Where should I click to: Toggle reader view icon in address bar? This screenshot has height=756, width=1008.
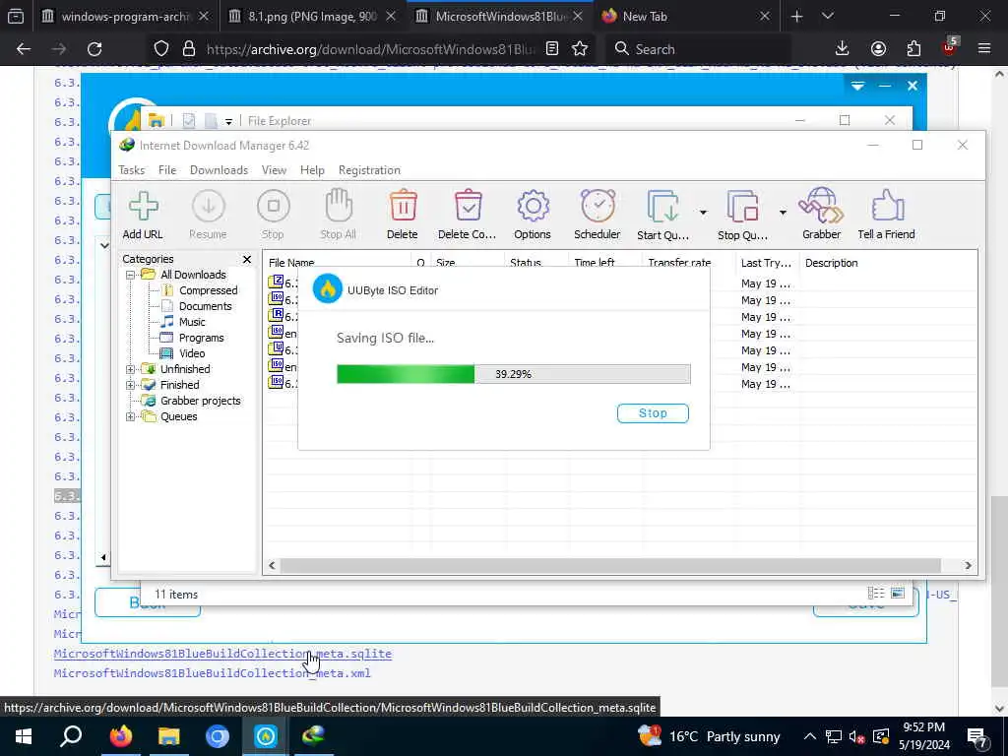pyautogui.click(x=551, y=49)
